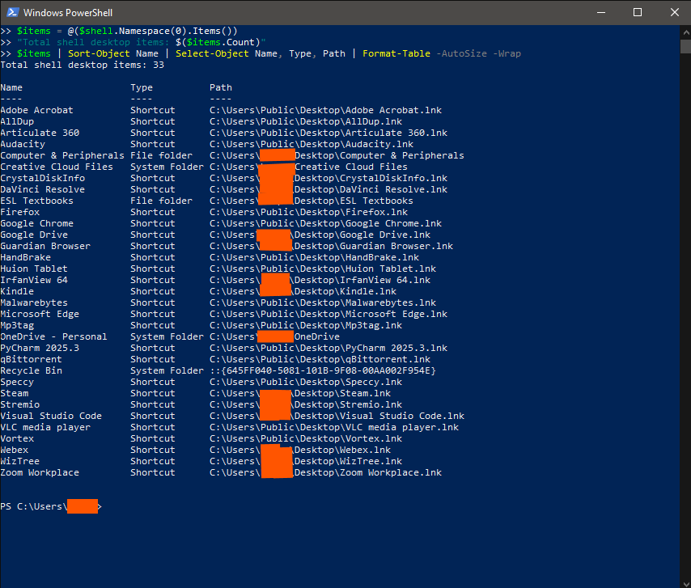This screenshot has width=691, height=588.
Task: Click 'IrfanView 64' in Name column
Action: click(34, 280)
